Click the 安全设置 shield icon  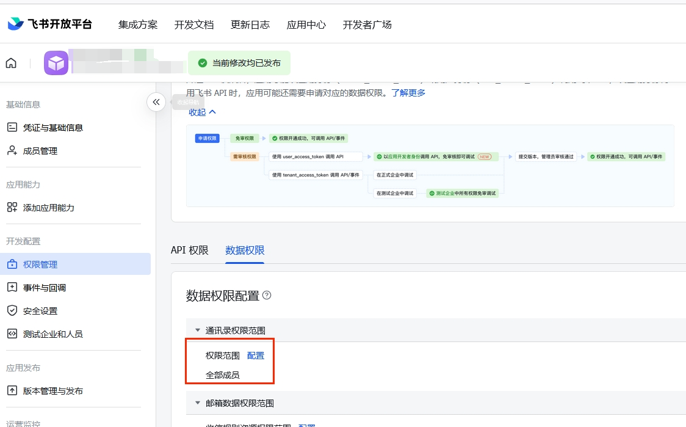(x=12, y=311)
